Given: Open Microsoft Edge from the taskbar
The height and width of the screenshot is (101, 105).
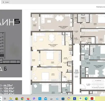Looking at the screenshot, I should pos(86,98).
